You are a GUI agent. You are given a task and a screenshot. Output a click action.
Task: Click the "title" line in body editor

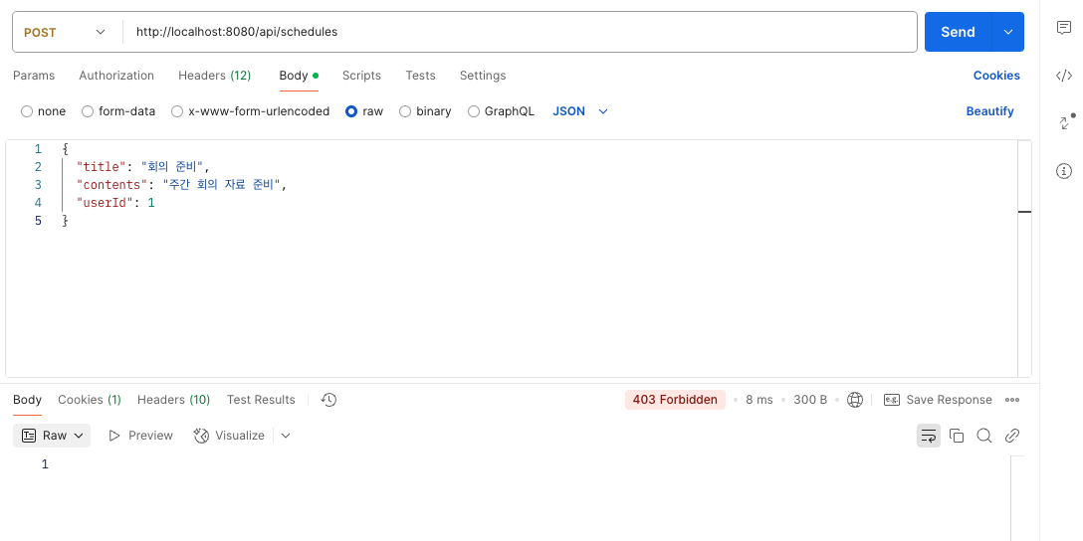pos(143,166)
